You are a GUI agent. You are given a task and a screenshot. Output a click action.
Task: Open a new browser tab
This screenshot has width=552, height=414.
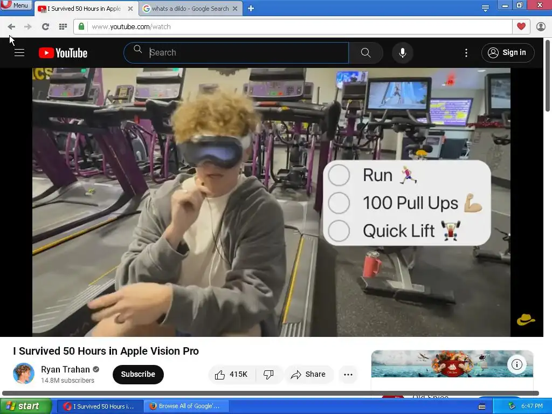coord(251,9)
